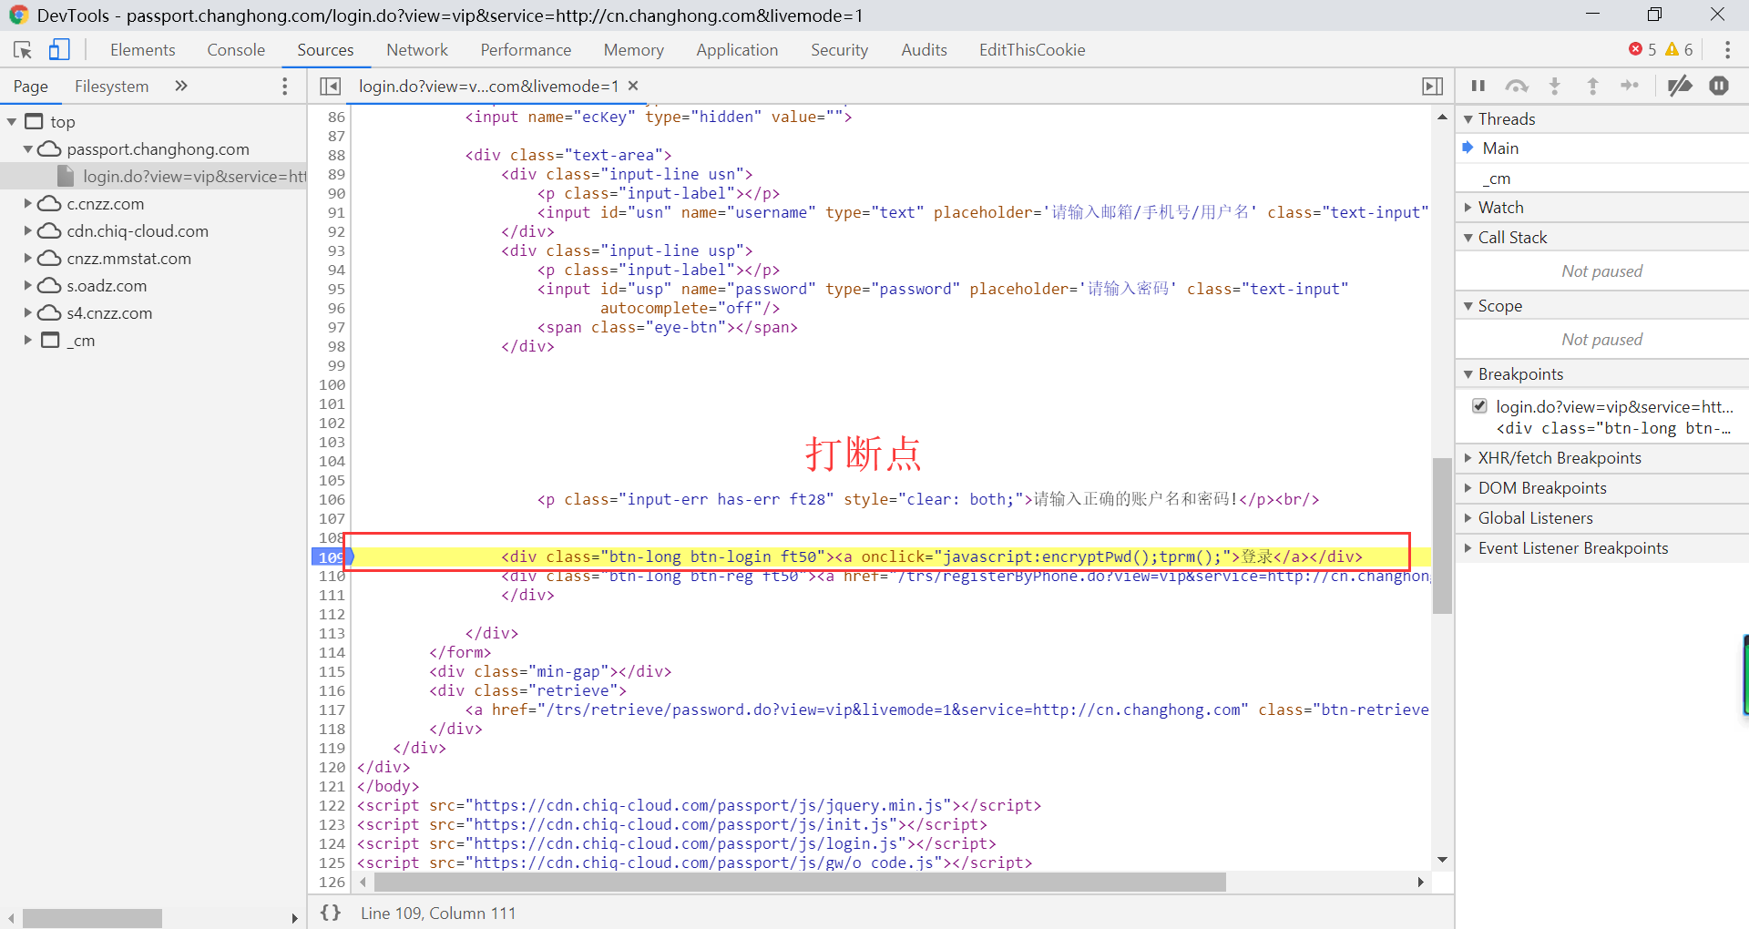Expand the c.cnzz.com tree node
Screen dimensions: 1749x929
tap(28, 204)
